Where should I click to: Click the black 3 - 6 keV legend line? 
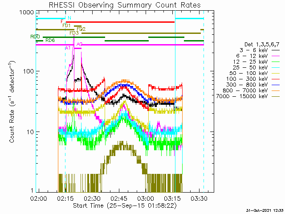276,50
